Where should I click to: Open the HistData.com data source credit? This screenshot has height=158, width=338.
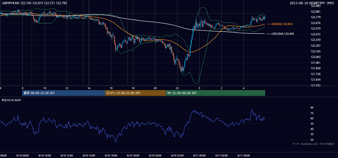(314, 144)
